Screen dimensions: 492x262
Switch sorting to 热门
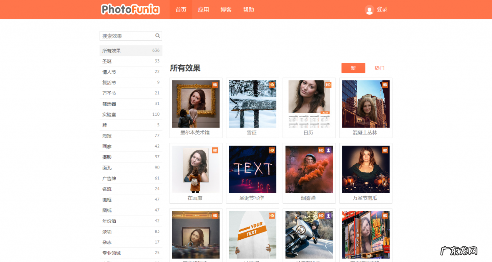coord(379,68)
